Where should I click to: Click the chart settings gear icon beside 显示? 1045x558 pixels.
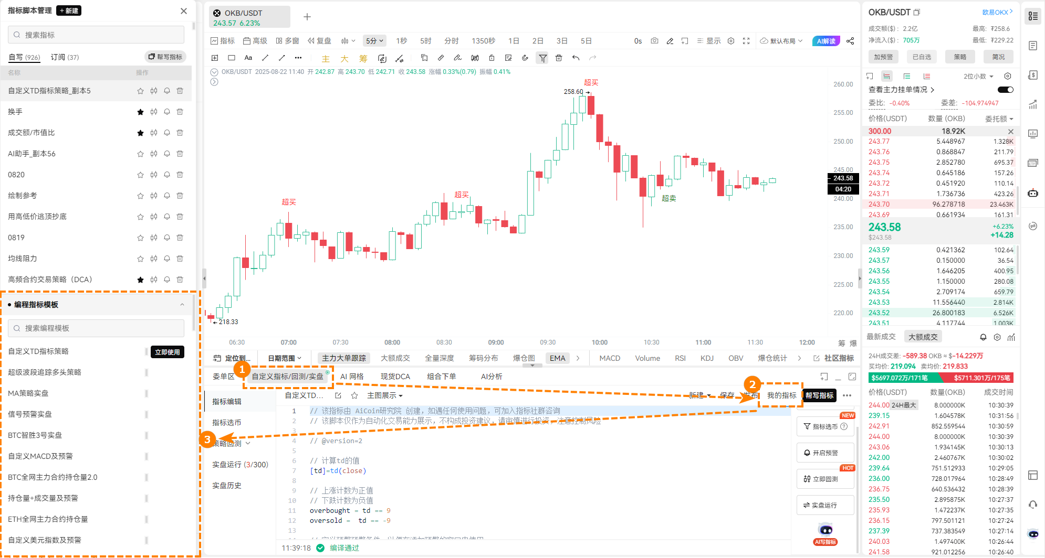[x=731, y=41]
